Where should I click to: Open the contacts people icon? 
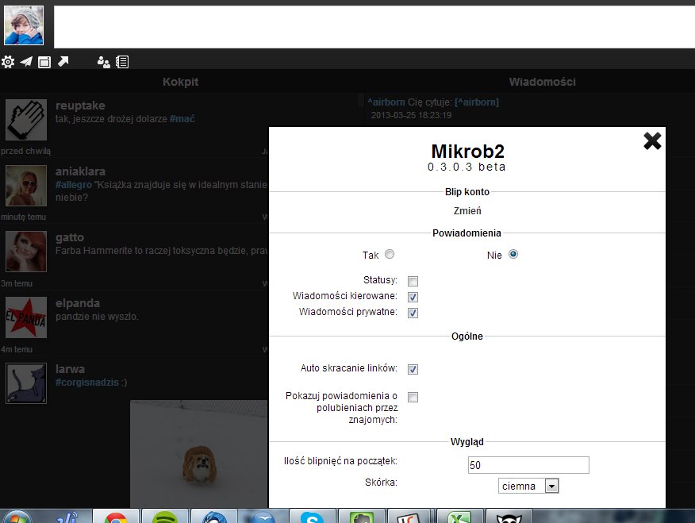tap(103, 62)
